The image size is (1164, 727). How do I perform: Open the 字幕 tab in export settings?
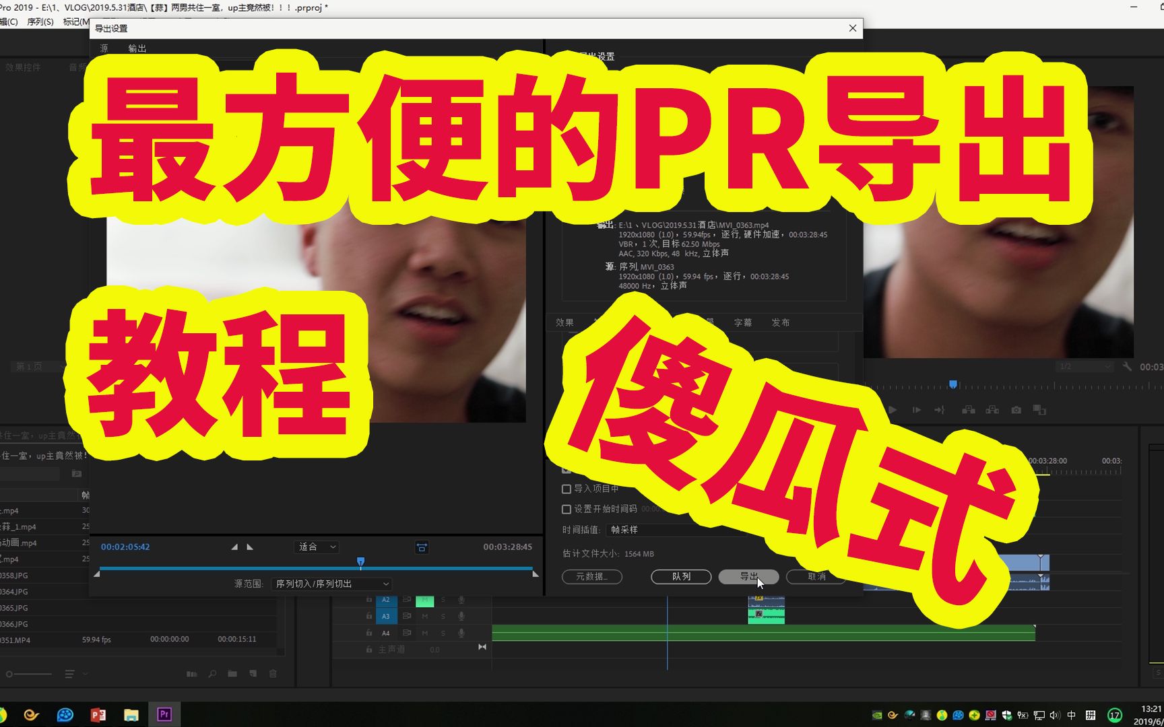[x=743, y=322]
